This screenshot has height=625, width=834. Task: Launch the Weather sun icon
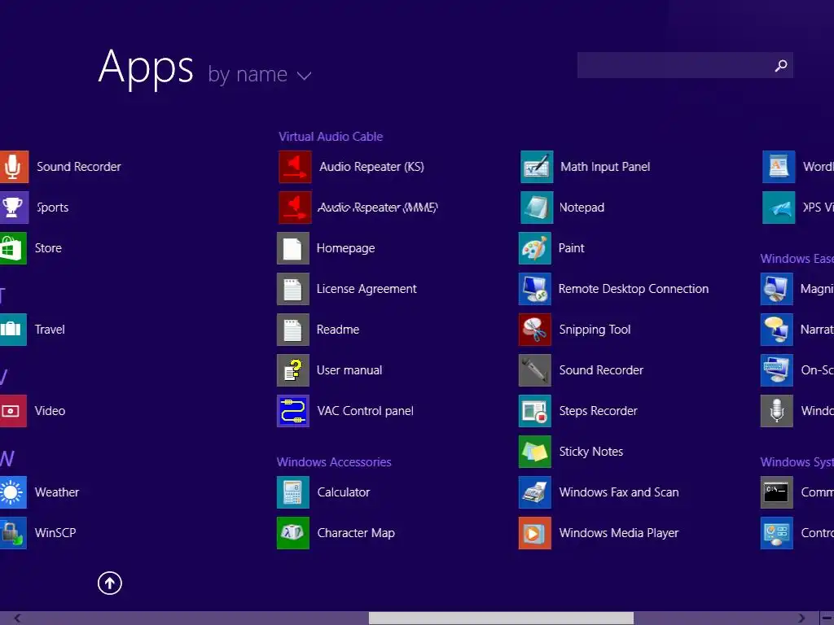point(13,492)
